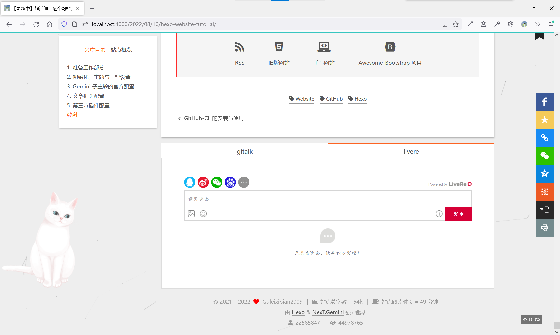Image resolution: width=560 pixels, height=335 pixels.
Task: Click the 撰写评论 comment input field
Action: 328,199
